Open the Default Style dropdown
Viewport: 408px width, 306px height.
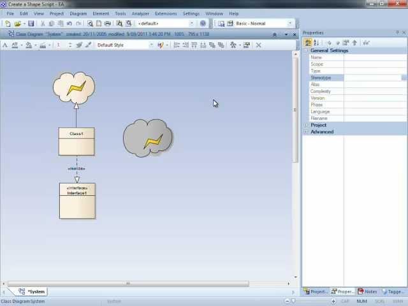coord(151,45)
